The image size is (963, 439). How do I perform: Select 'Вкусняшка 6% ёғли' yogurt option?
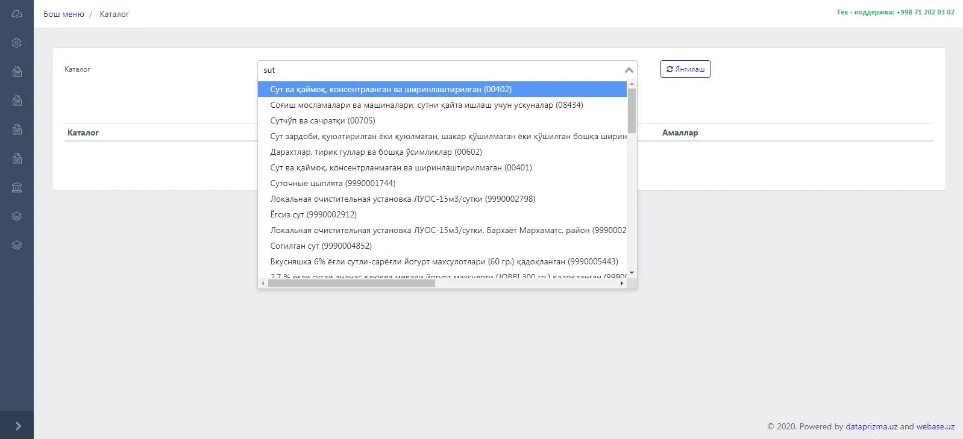click(442, 261)
